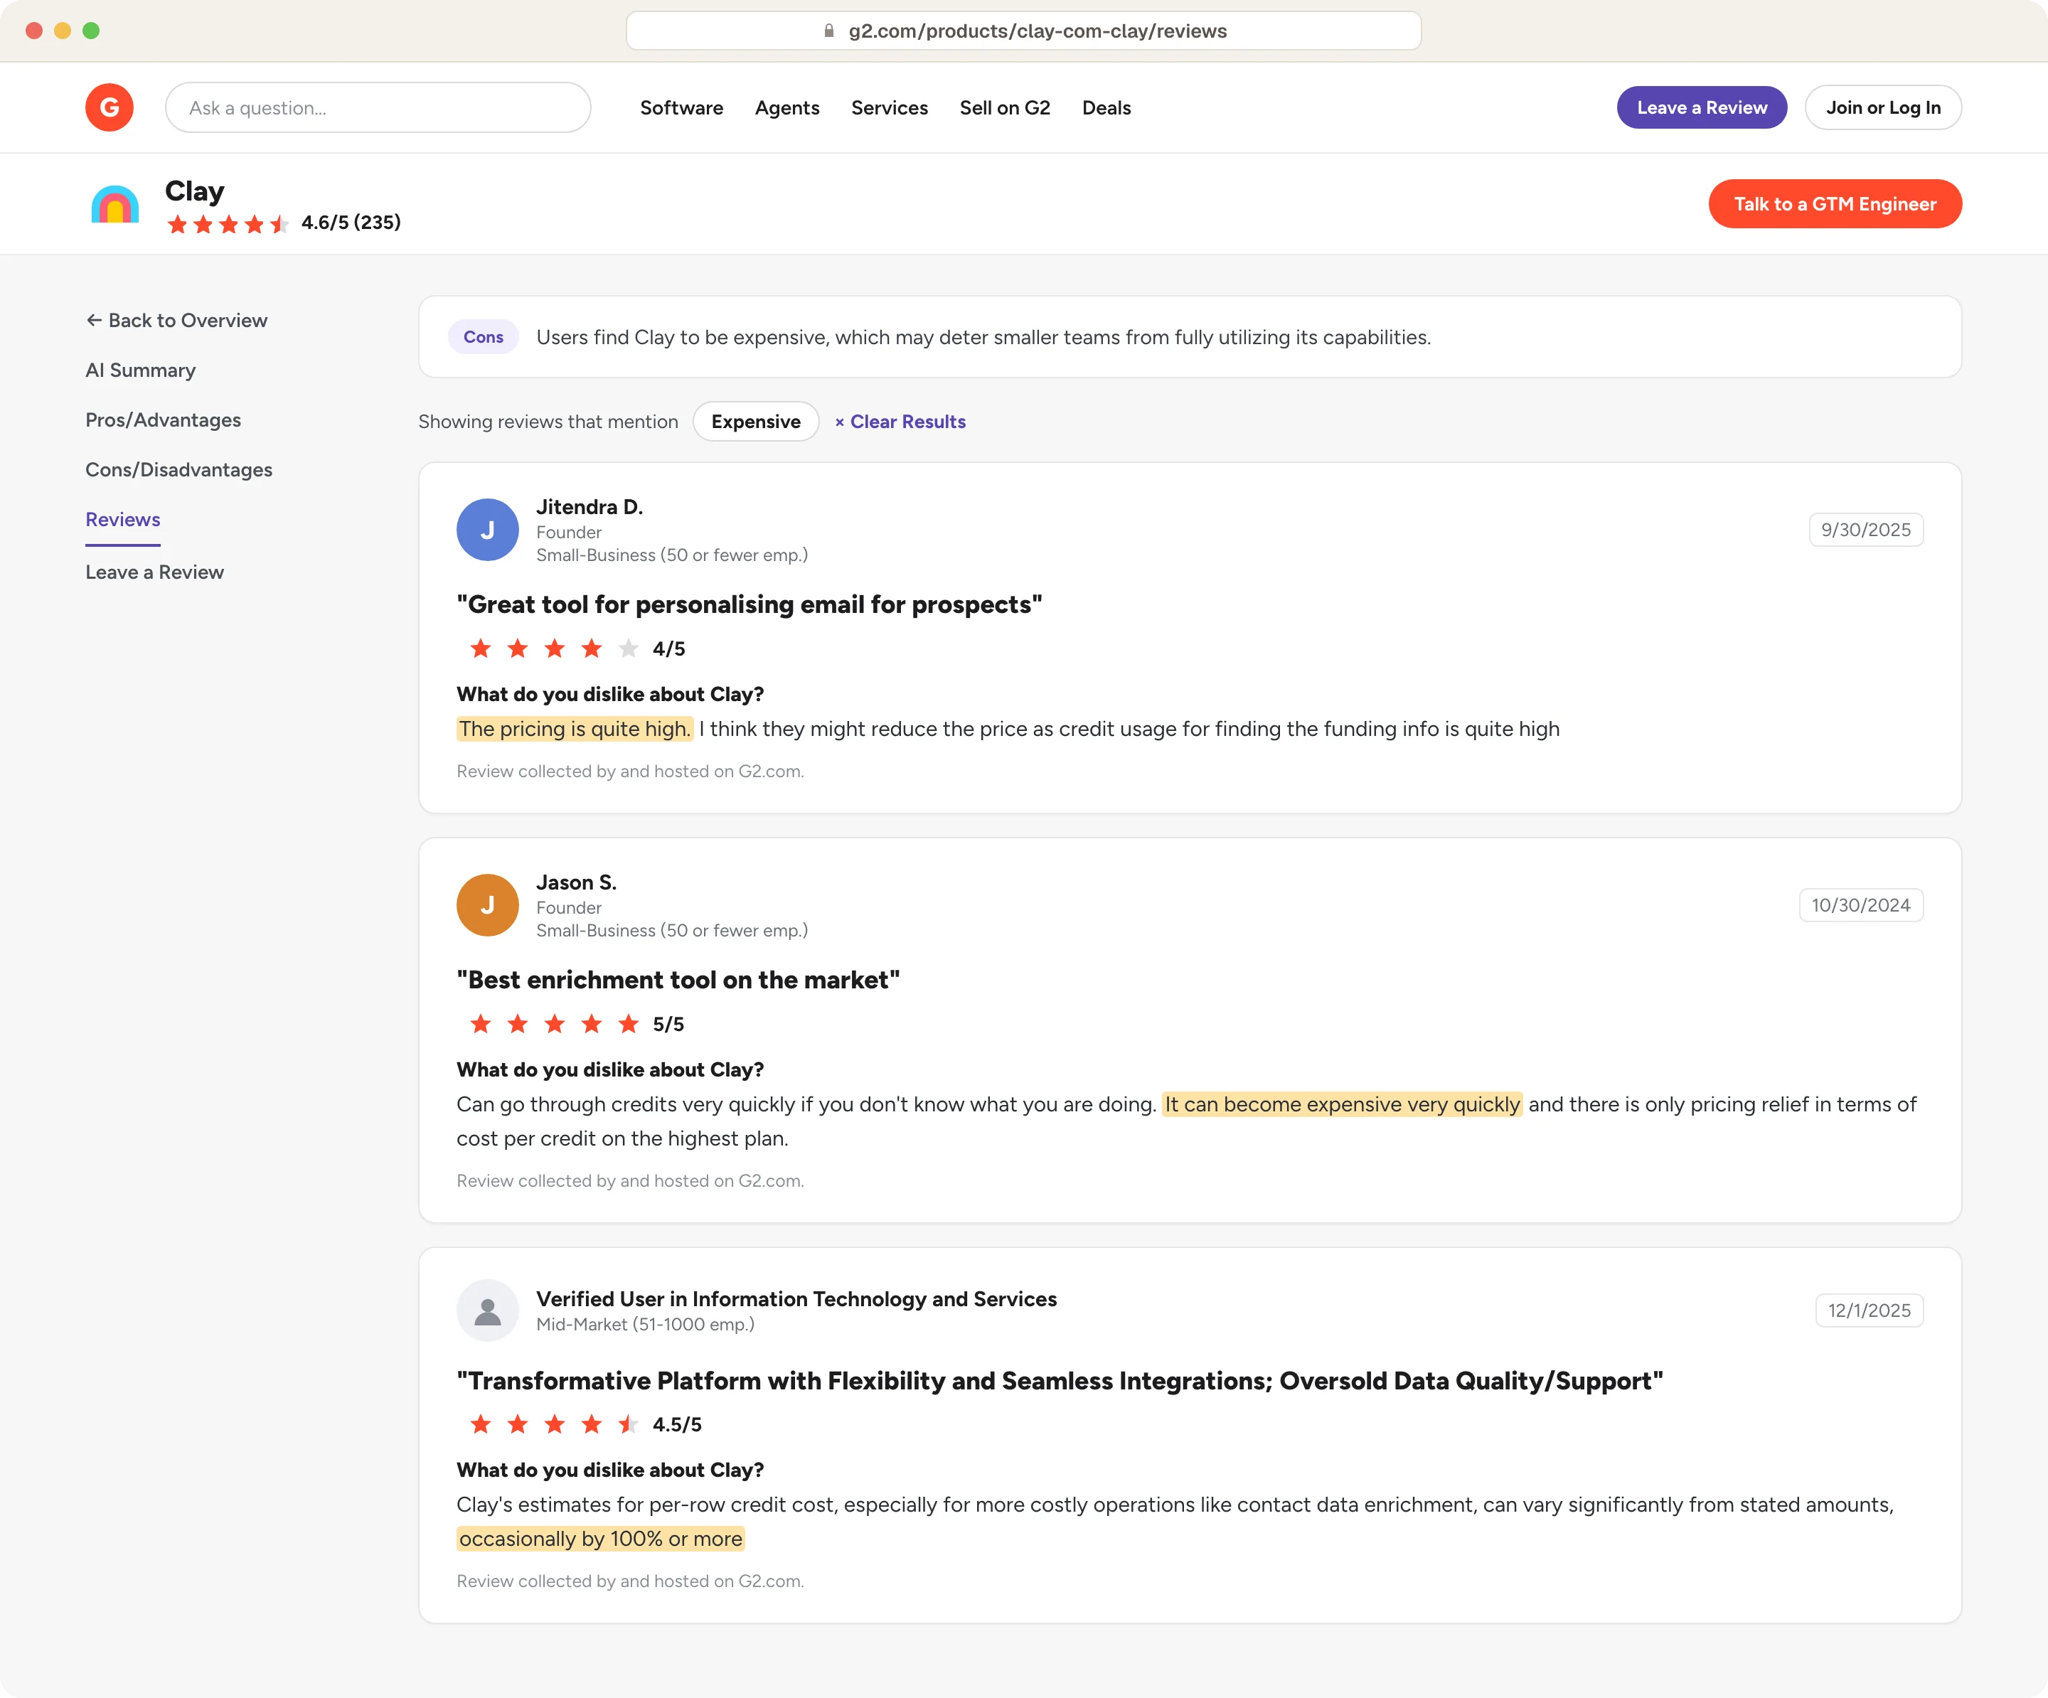This screenshot has height=1698, width=2048.
Task: Click the Jason S. reviewer name
Action: point(577,882)
